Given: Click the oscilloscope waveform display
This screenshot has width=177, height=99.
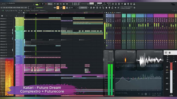Looking at the screenshot, I should pyautogui.click(x=150, y=60).
